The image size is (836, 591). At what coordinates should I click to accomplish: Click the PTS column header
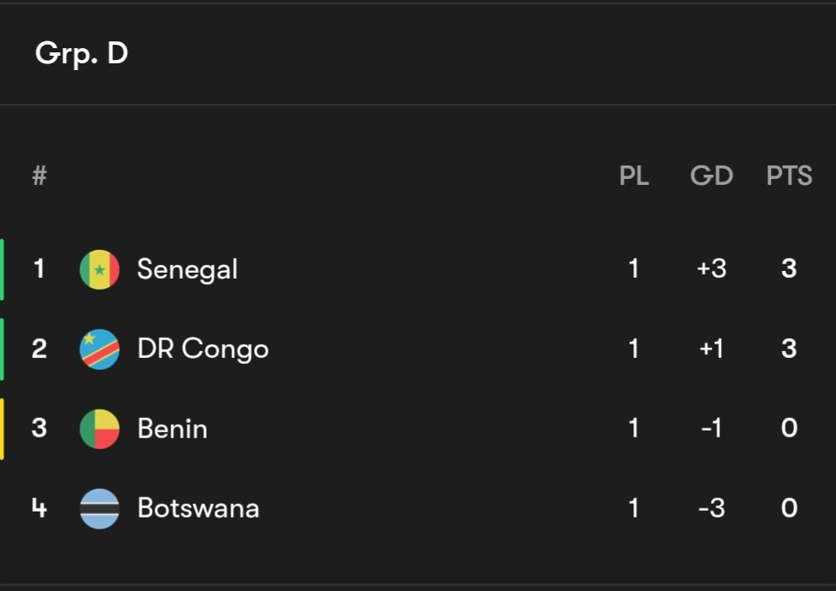tap(789, 176)
